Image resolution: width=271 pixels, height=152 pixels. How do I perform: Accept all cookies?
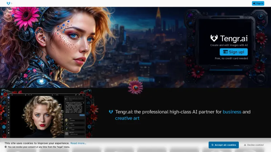pyautogui.click(x=224, y=145)
